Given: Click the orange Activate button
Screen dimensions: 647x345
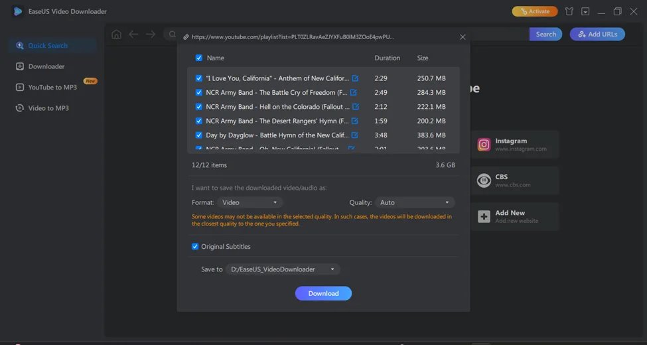Looking at the screenshot, I should coord(535,11).
